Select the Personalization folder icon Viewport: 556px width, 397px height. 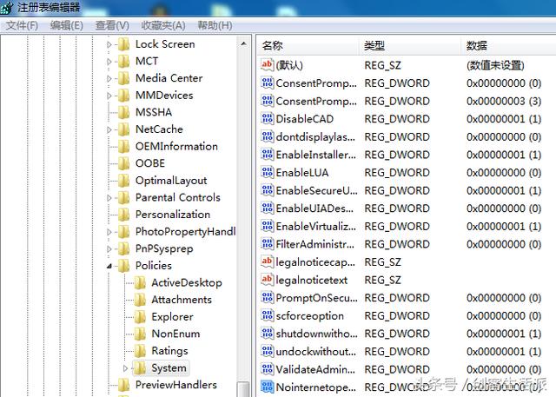pyautogui.click(x=123, y=215)
